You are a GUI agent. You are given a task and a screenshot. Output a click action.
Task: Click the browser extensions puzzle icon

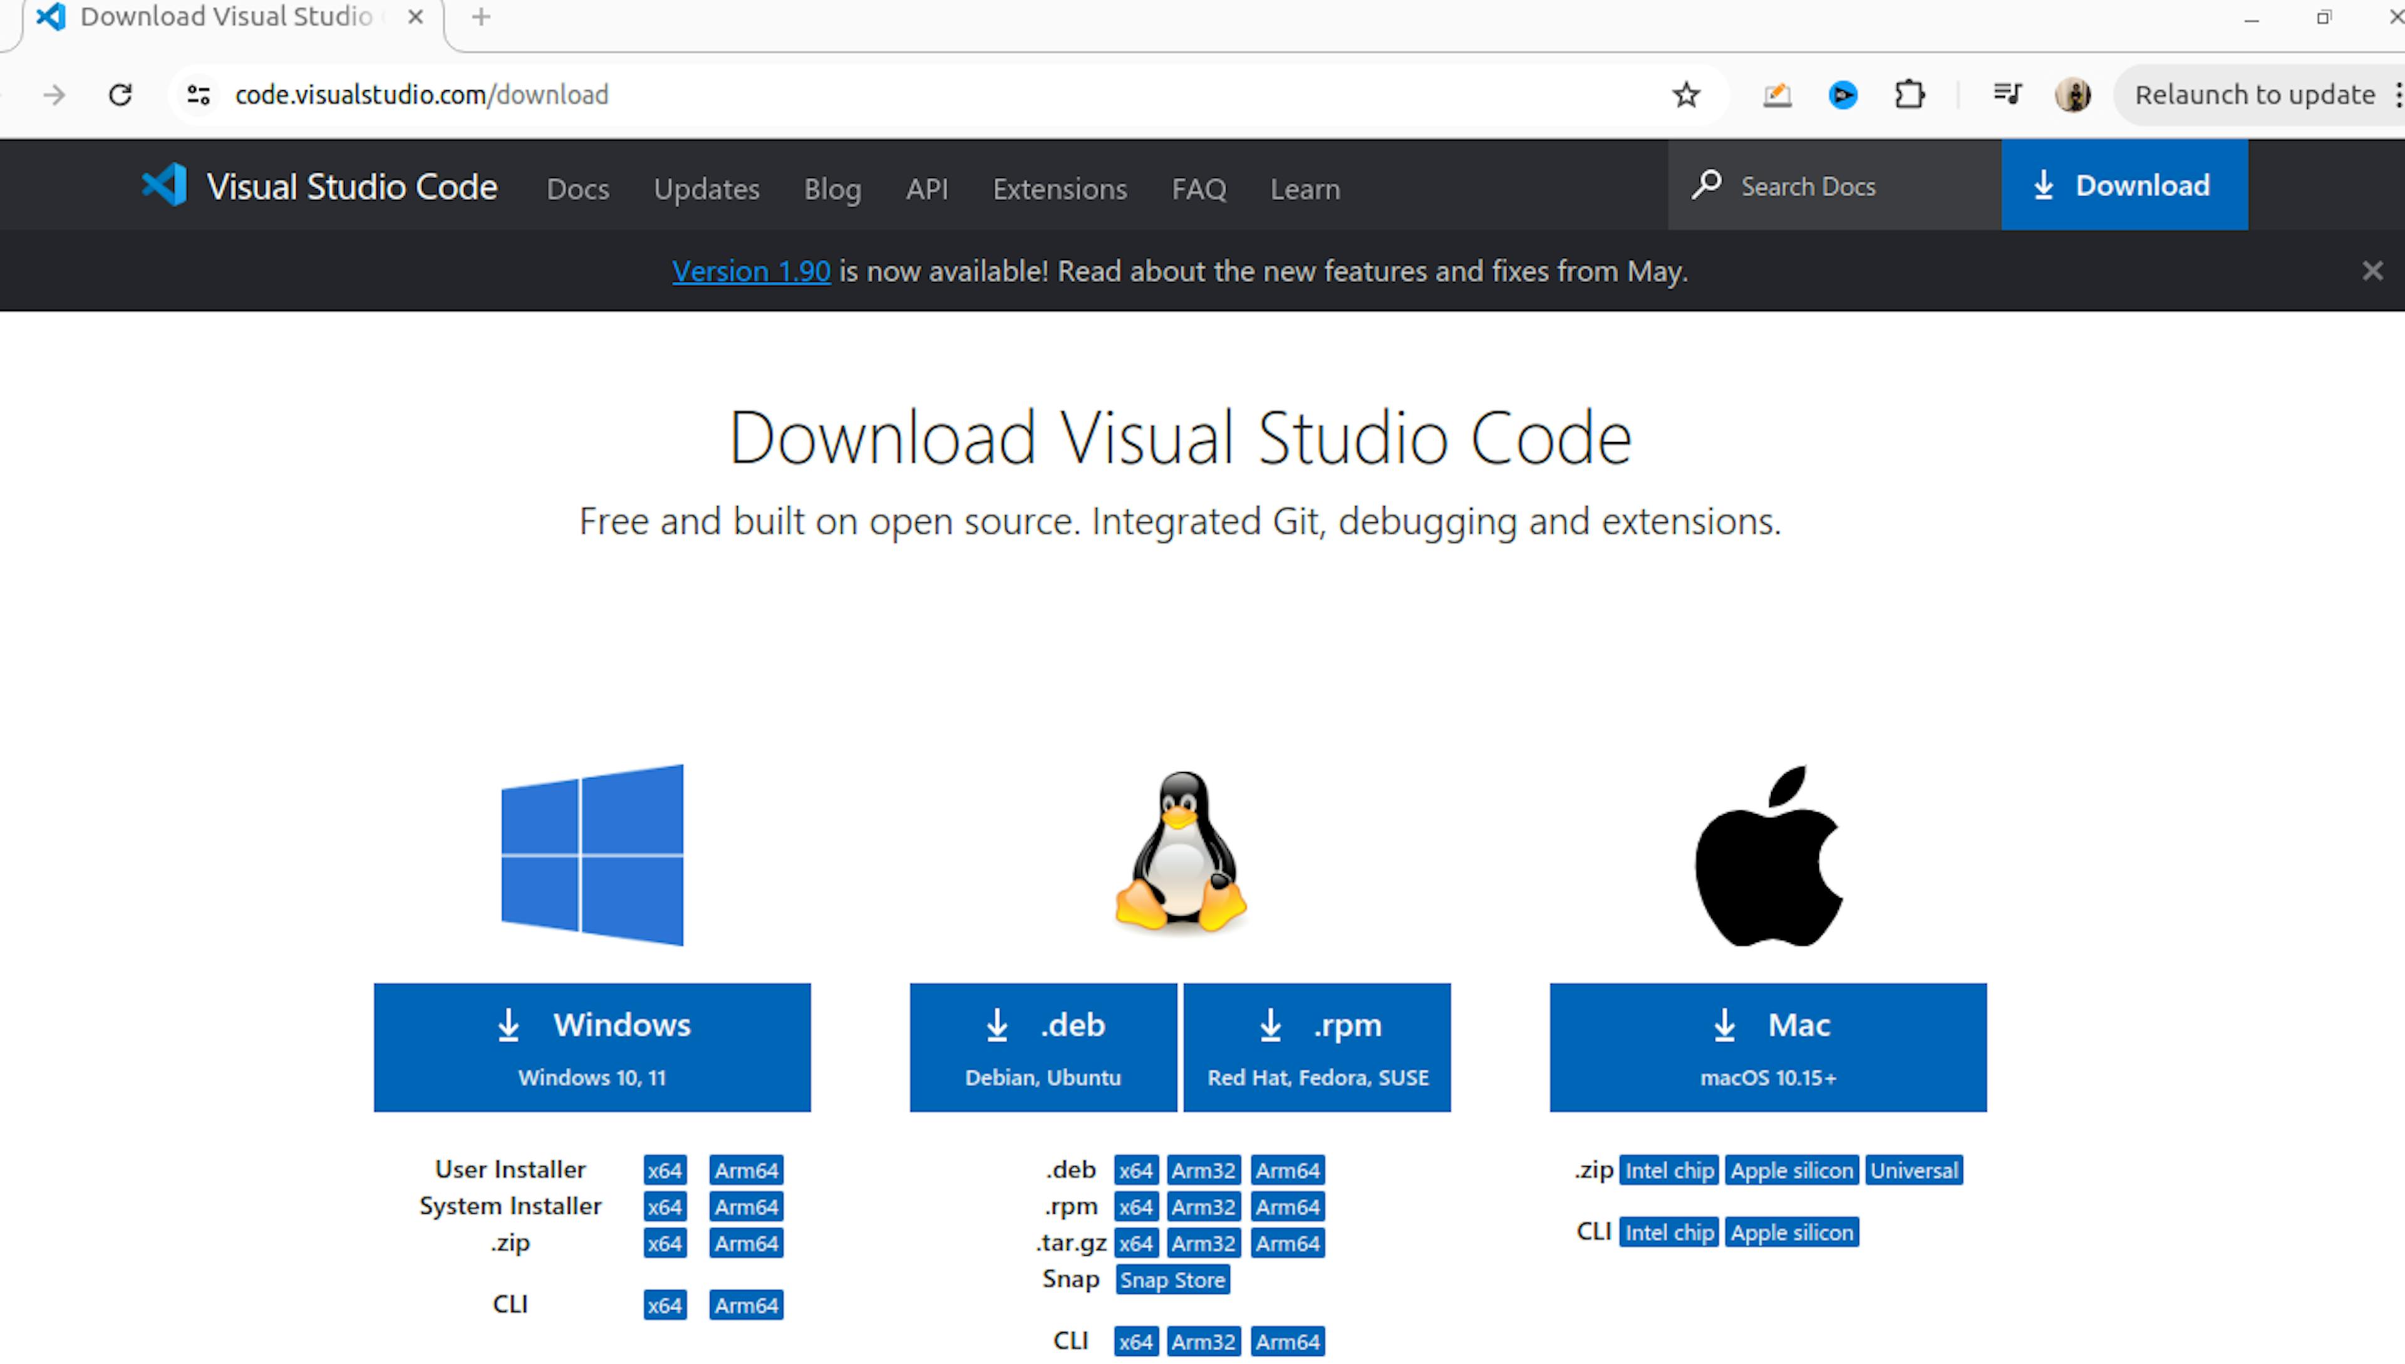point(1910,94)
